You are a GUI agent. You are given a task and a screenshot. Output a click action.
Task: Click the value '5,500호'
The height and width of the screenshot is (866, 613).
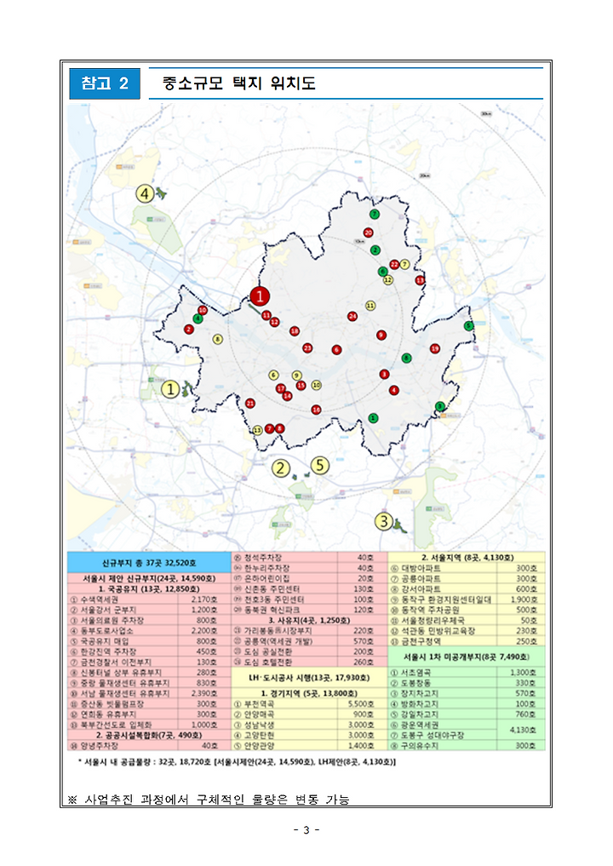click(361, 704)
